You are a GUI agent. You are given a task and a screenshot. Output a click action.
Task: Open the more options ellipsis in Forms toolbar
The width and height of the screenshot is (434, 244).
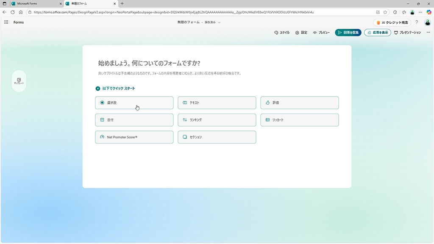click(x=428, y=33)
